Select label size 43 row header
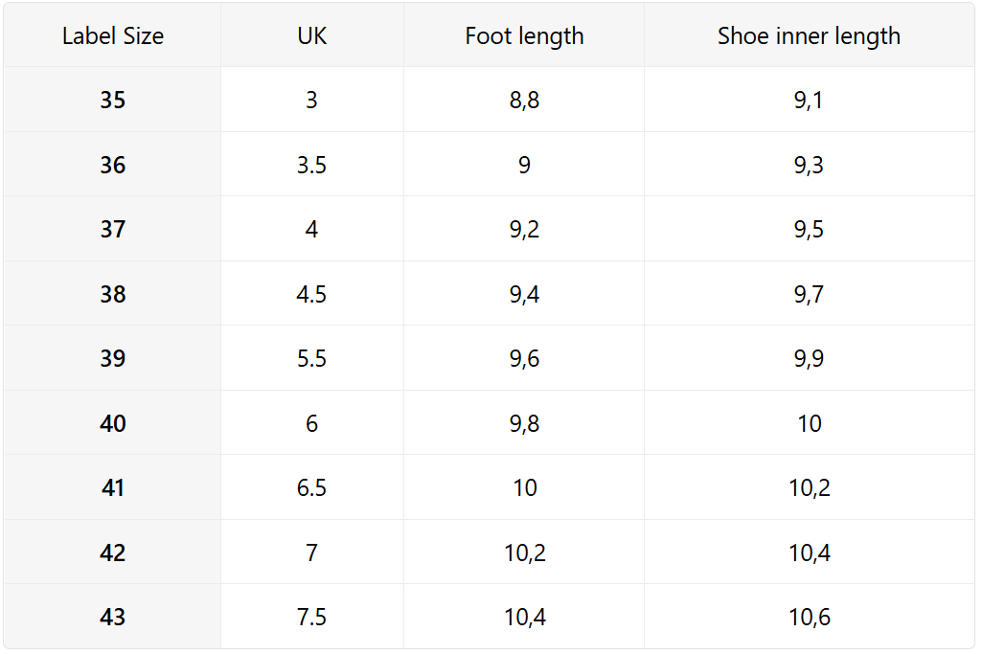 point(113,617)
